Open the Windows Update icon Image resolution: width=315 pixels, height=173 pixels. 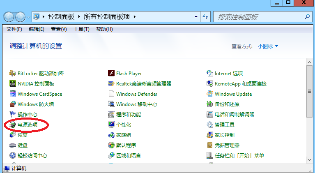pos(209,94)
